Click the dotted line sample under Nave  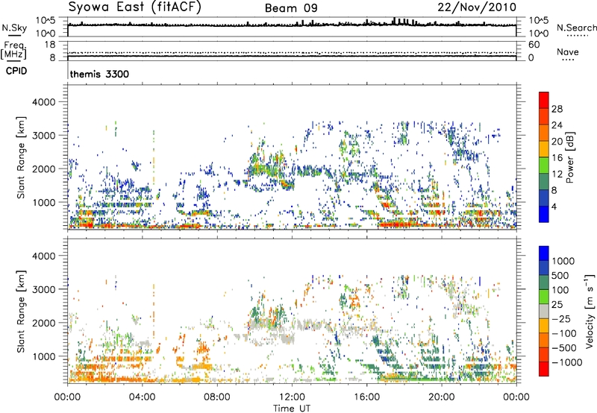[x=569, y=60]
